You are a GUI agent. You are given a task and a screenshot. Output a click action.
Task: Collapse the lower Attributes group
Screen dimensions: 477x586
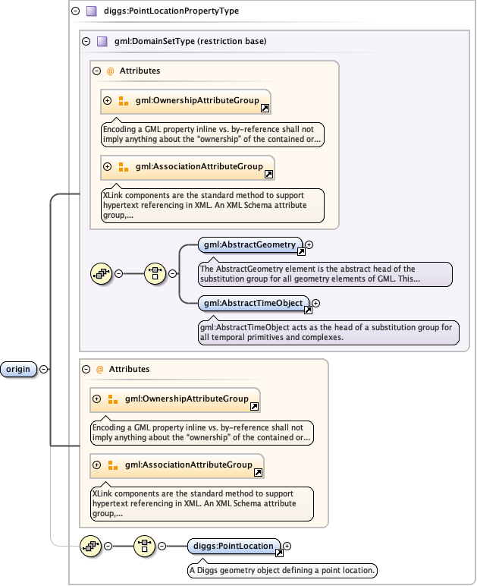click(x=86, y=369)
